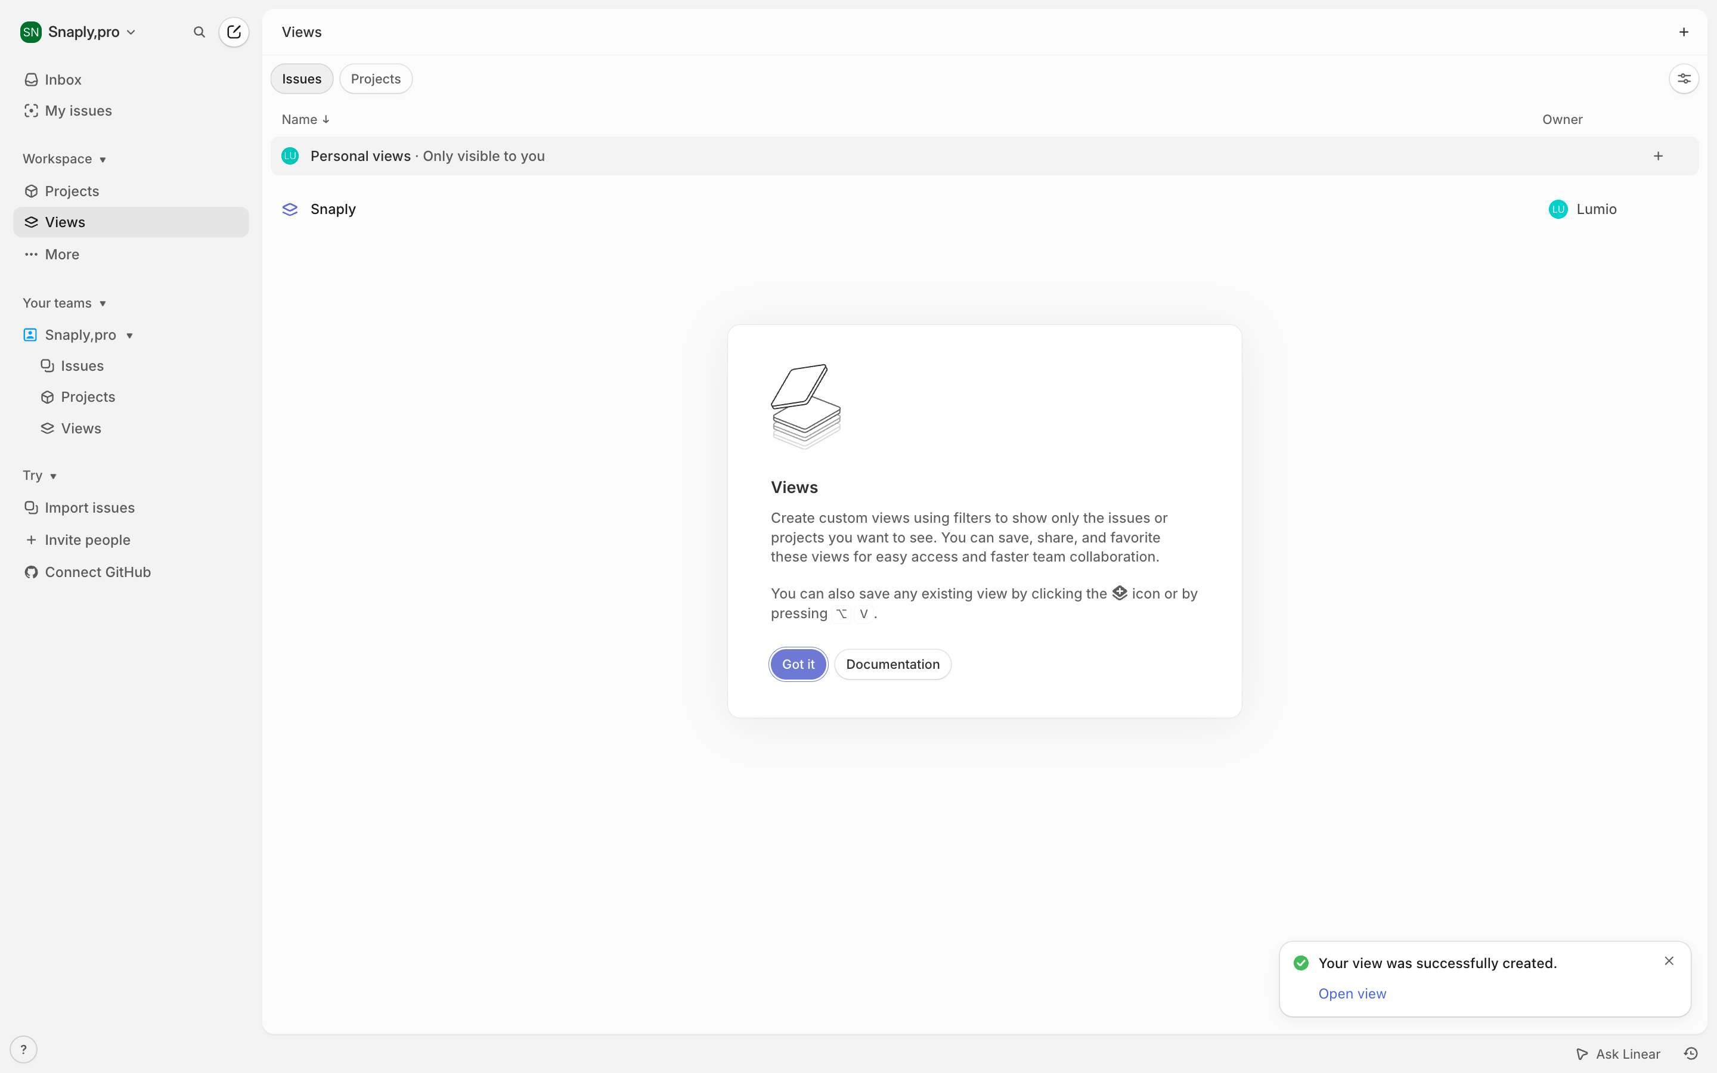Click the My issues target icon
This screenshot has height=1073, width=1717.
[x=31, y=111]
